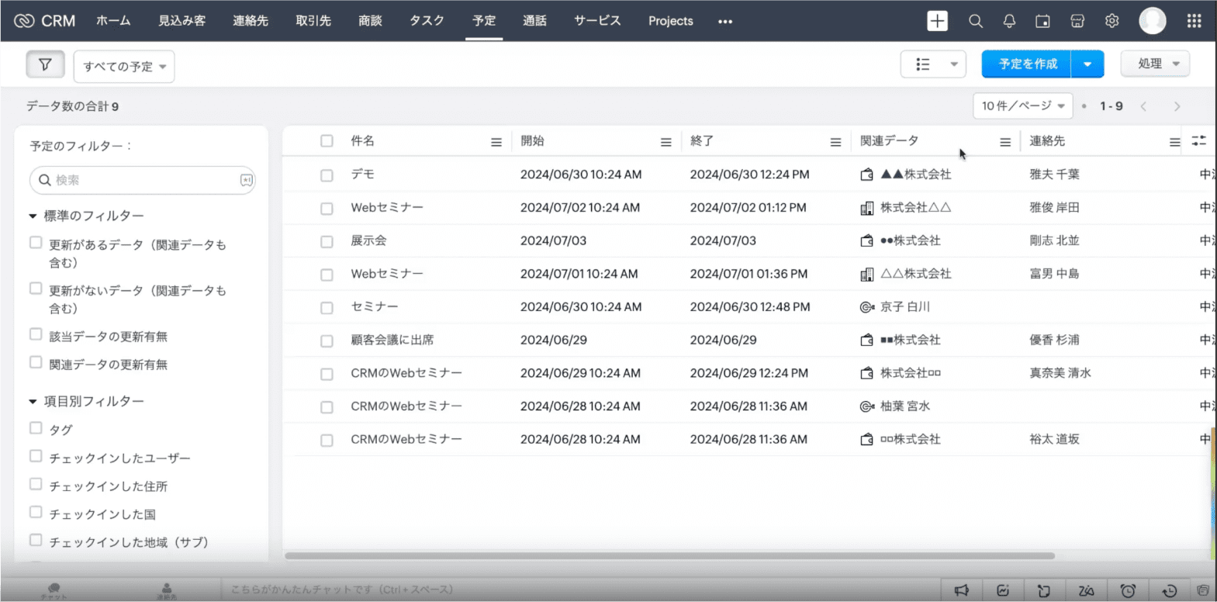The height and width of the screenshot is (602, 1217).
Task: Check the 顧客会議に出席 row checkbox
Action: (327, 341)
